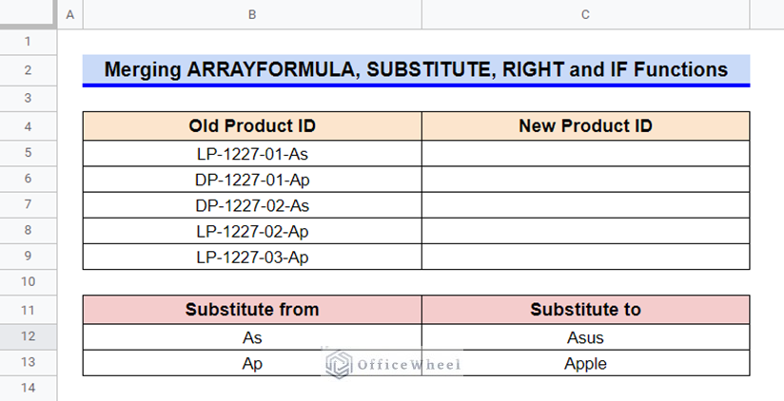
Task: Click the Substitute from header cell
Action: (252, 310)
